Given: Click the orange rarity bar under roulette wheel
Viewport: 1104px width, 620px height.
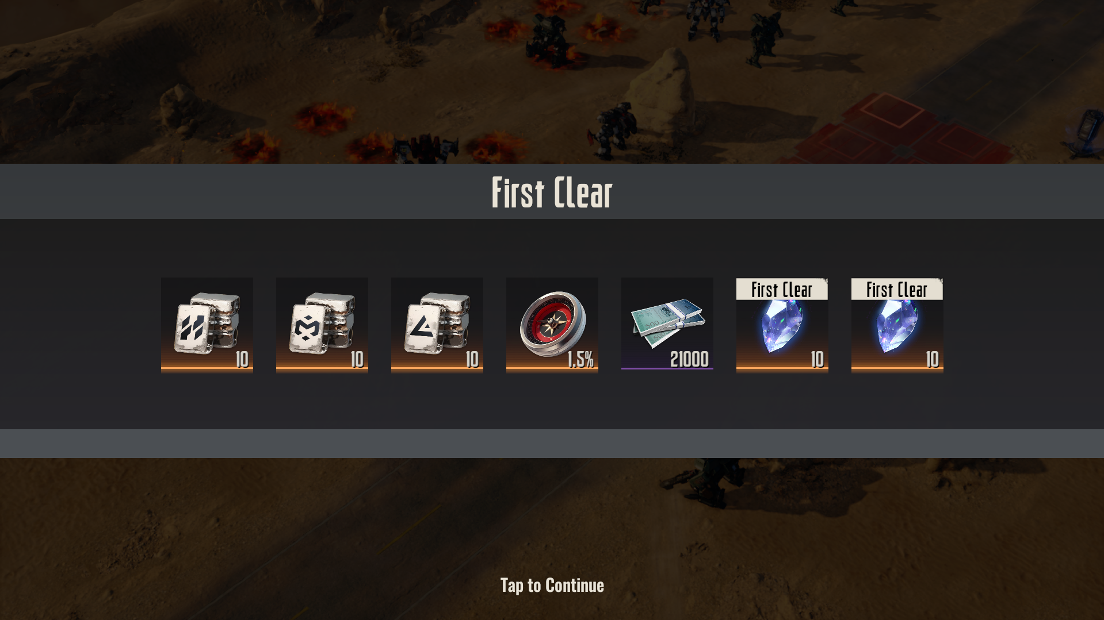Looking at the screenshot, I should pyautogui.click(x=552, y=370).
